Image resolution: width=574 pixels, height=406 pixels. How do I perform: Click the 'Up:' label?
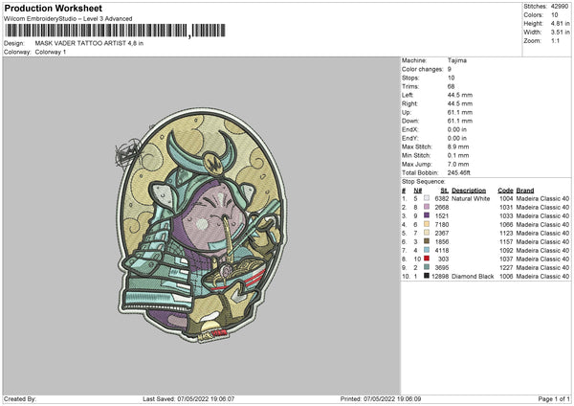click(407, 112)
